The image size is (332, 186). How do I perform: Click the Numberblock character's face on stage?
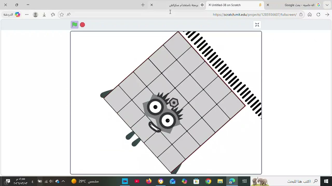click(163, 113)
